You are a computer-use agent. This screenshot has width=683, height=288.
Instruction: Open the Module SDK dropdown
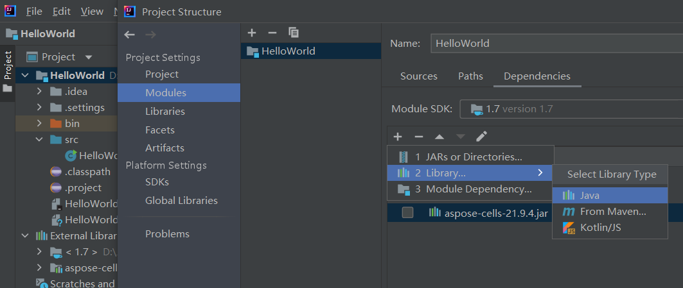click(571, 109)
